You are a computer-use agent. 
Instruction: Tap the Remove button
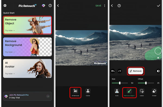pos(136,71)
